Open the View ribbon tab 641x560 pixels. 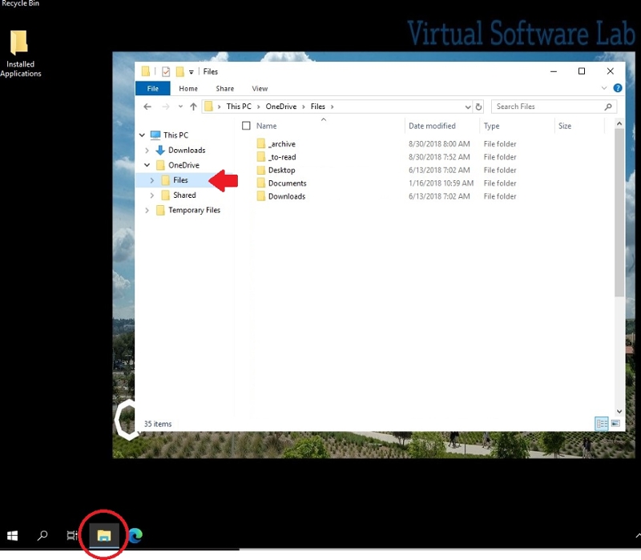pyautogui.click(x=260, y=89)
